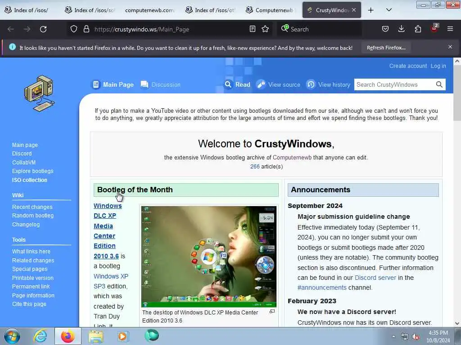Open Firefox hamburger application menu

450,29
